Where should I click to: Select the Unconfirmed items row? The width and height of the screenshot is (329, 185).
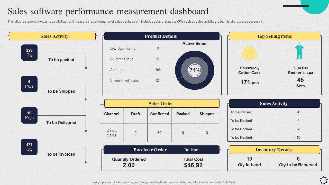135,80
